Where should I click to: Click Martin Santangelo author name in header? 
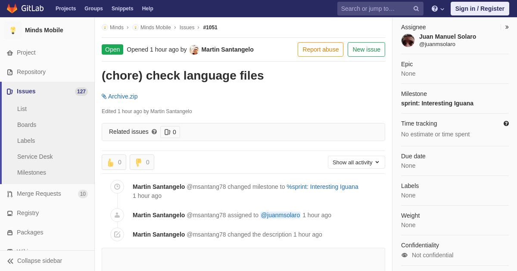[x=227, y=49]
